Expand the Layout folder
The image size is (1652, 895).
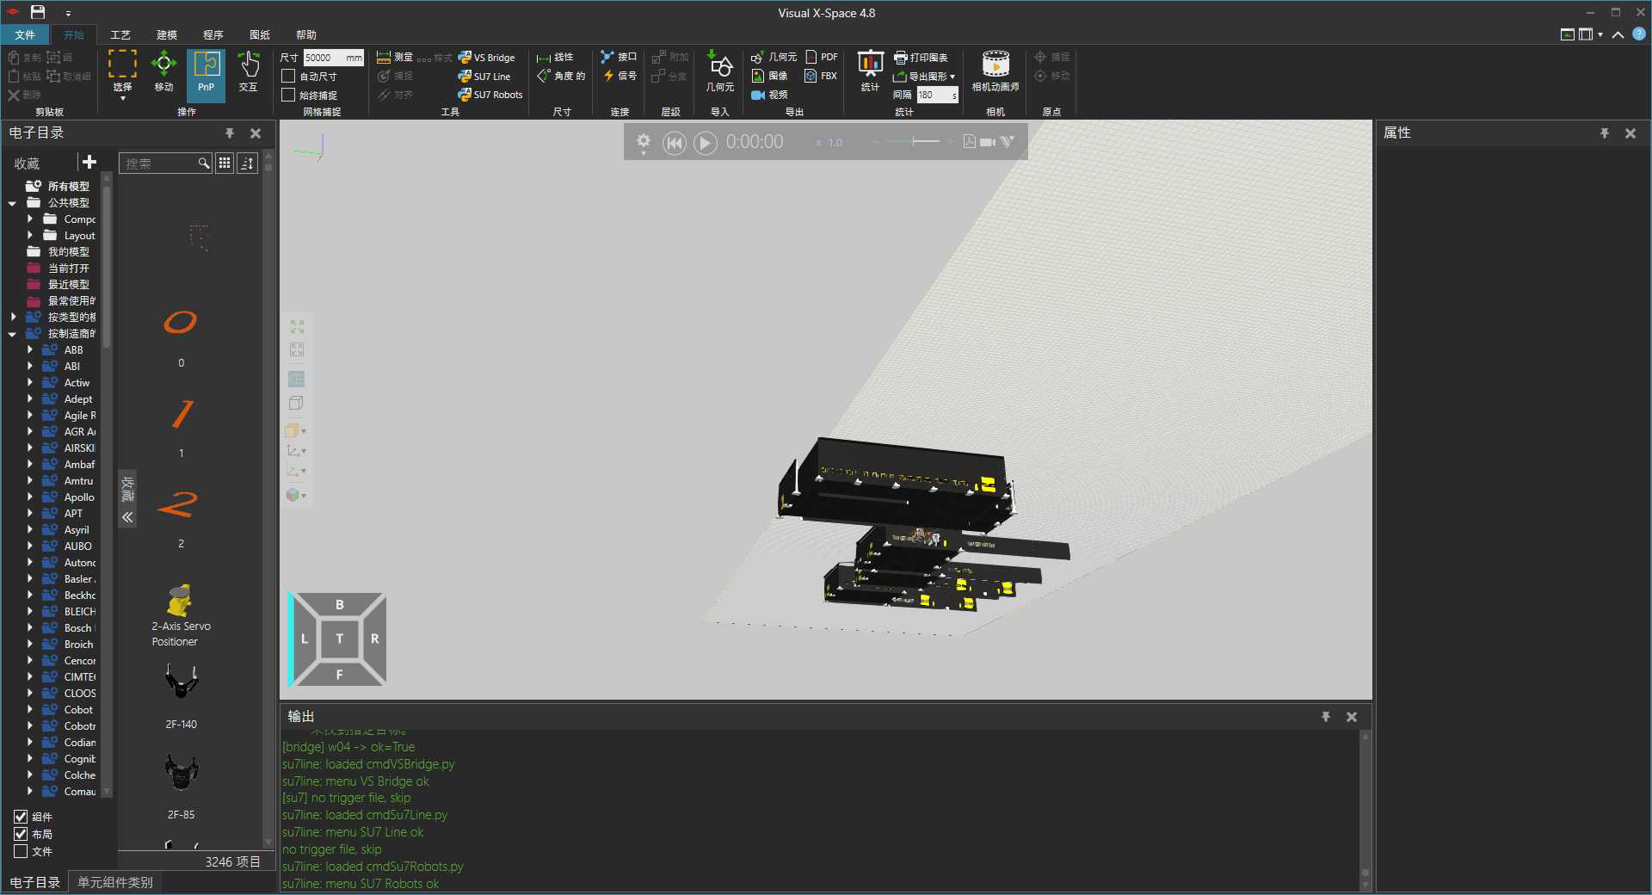click(x=30, y=236)
